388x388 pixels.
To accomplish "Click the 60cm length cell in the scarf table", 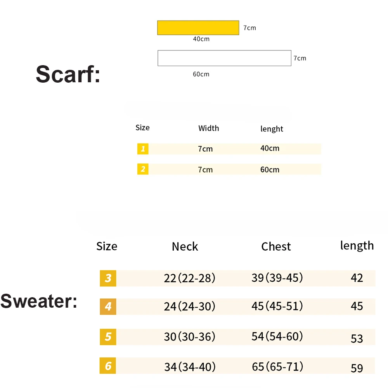I will (x=270, y=170).
